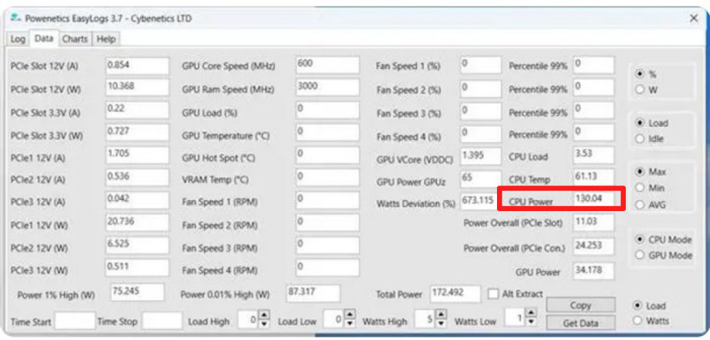Click the PCIe3 12V (W) value 0.511
Screen dimensions: 710x340
coord(137,268)
